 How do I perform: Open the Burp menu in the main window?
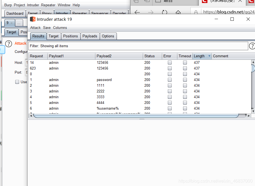click(x=8, y=5)
